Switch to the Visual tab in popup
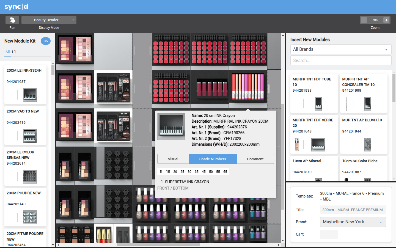Screen dimensions: 396x248 click(x=173, y=159)
